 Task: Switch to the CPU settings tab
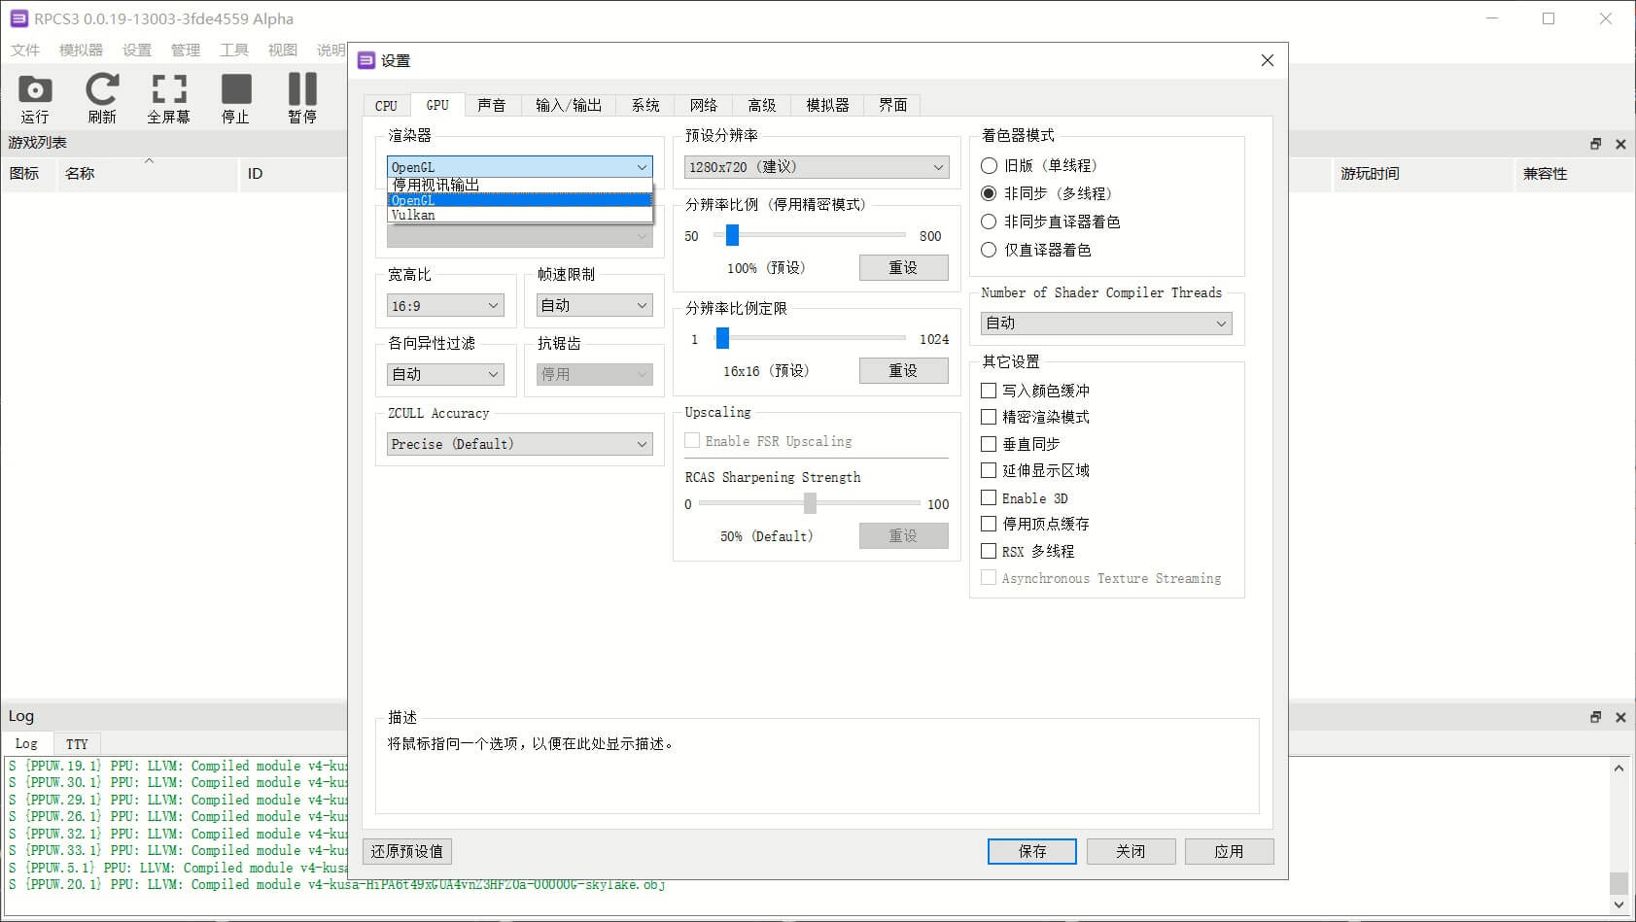point(385,105)
